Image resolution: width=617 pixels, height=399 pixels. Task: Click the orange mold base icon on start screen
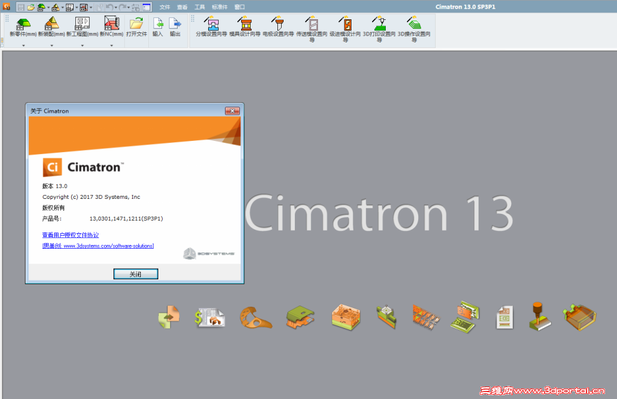point(345,317)
